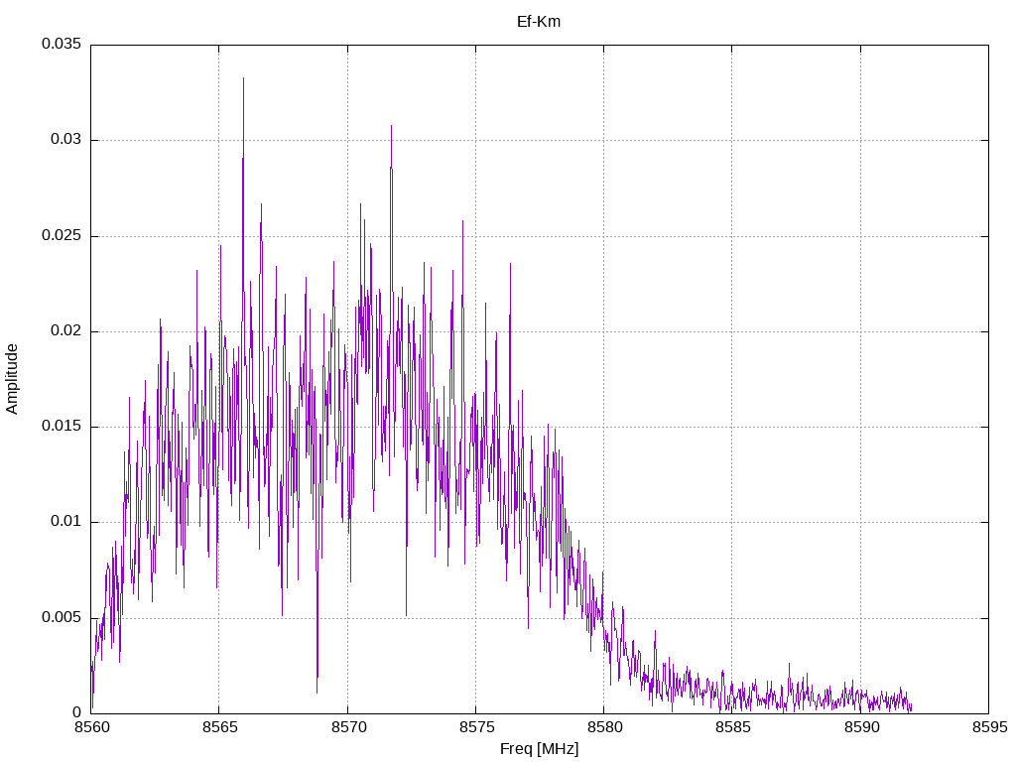Click the second-highest peak near 8571.7 MHz
This screenshot has width=1016, height=762.
[x=391, y=127]
